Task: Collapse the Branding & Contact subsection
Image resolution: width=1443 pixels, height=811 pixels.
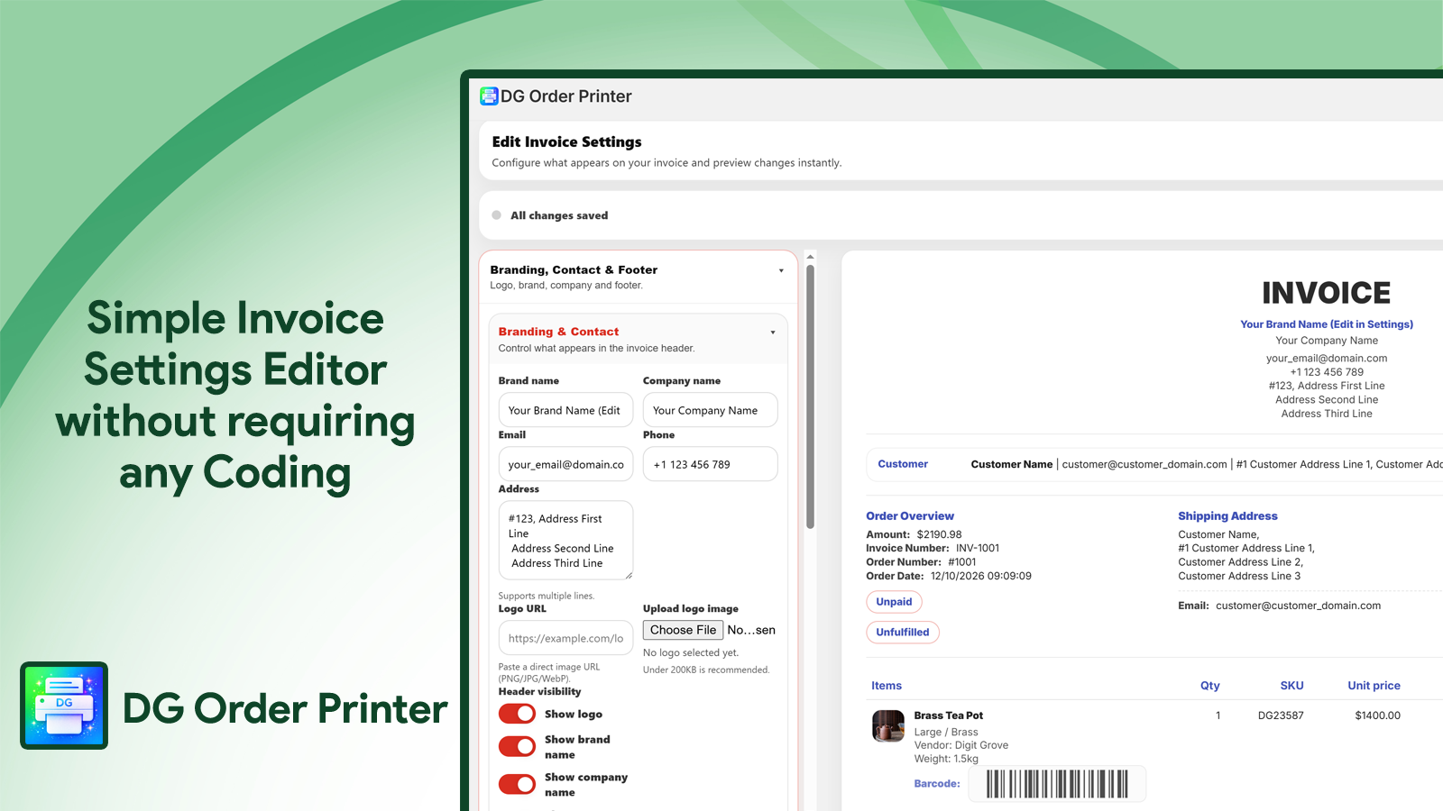Action: pos(772,332)
